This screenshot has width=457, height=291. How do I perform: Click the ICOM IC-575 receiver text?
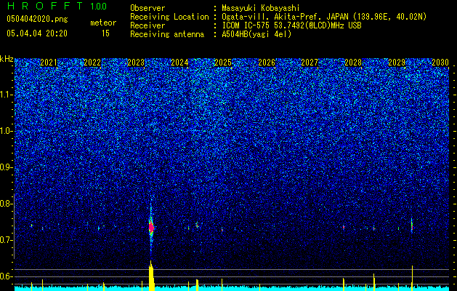[x=292, y=25]
